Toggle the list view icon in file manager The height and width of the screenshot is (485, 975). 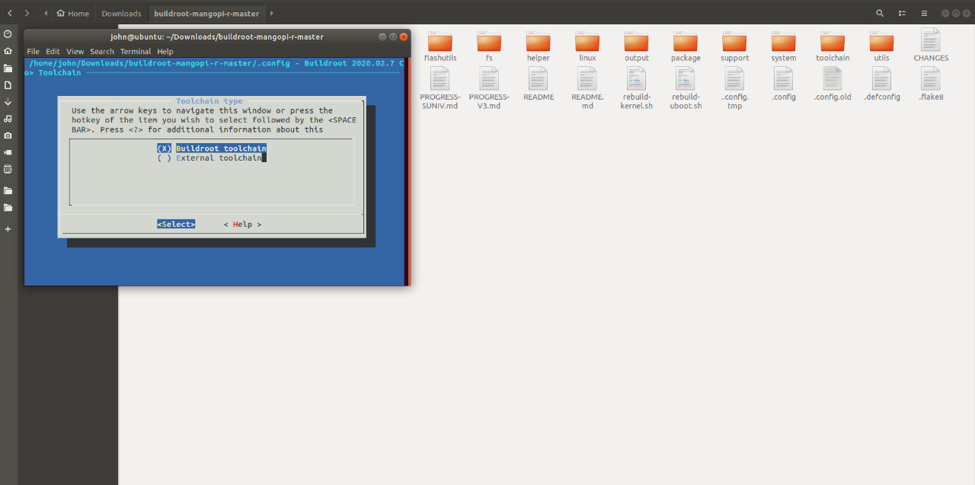[x=902, y=13]
